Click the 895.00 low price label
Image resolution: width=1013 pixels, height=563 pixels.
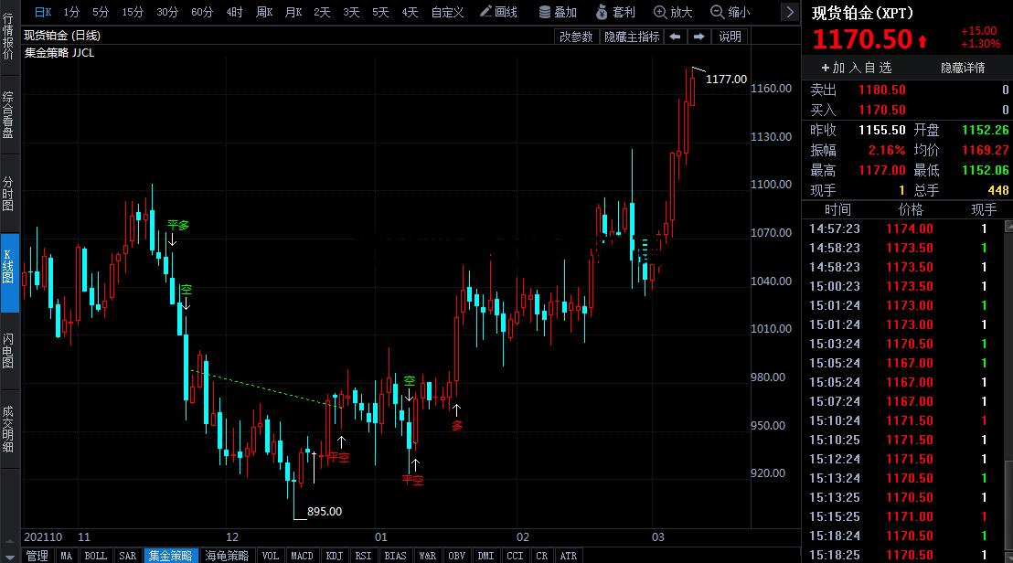point(325,511)
